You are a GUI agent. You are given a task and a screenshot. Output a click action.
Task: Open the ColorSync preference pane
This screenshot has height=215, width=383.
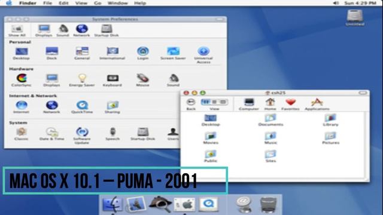pos(22,80)
